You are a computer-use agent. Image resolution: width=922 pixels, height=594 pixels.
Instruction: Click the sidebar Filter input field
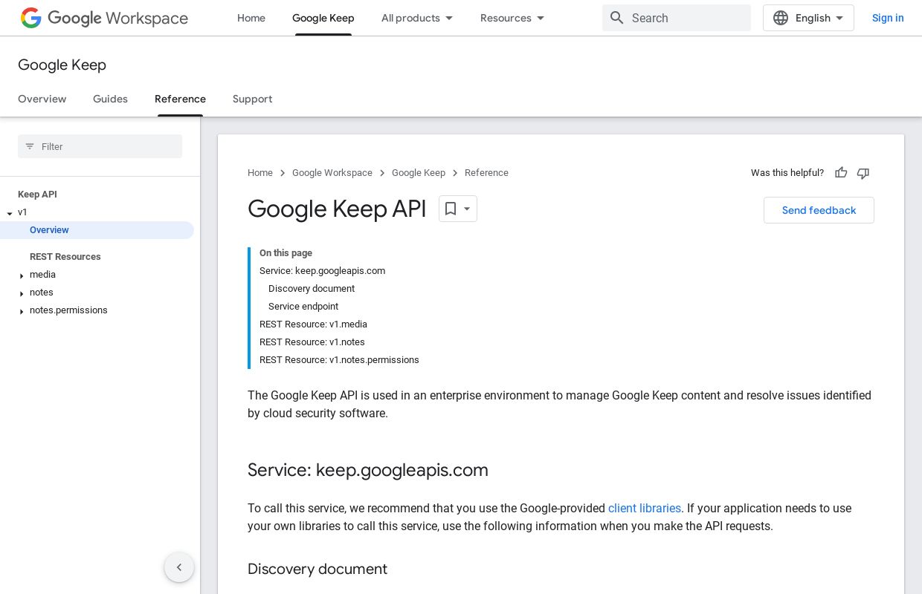[100, 146]
